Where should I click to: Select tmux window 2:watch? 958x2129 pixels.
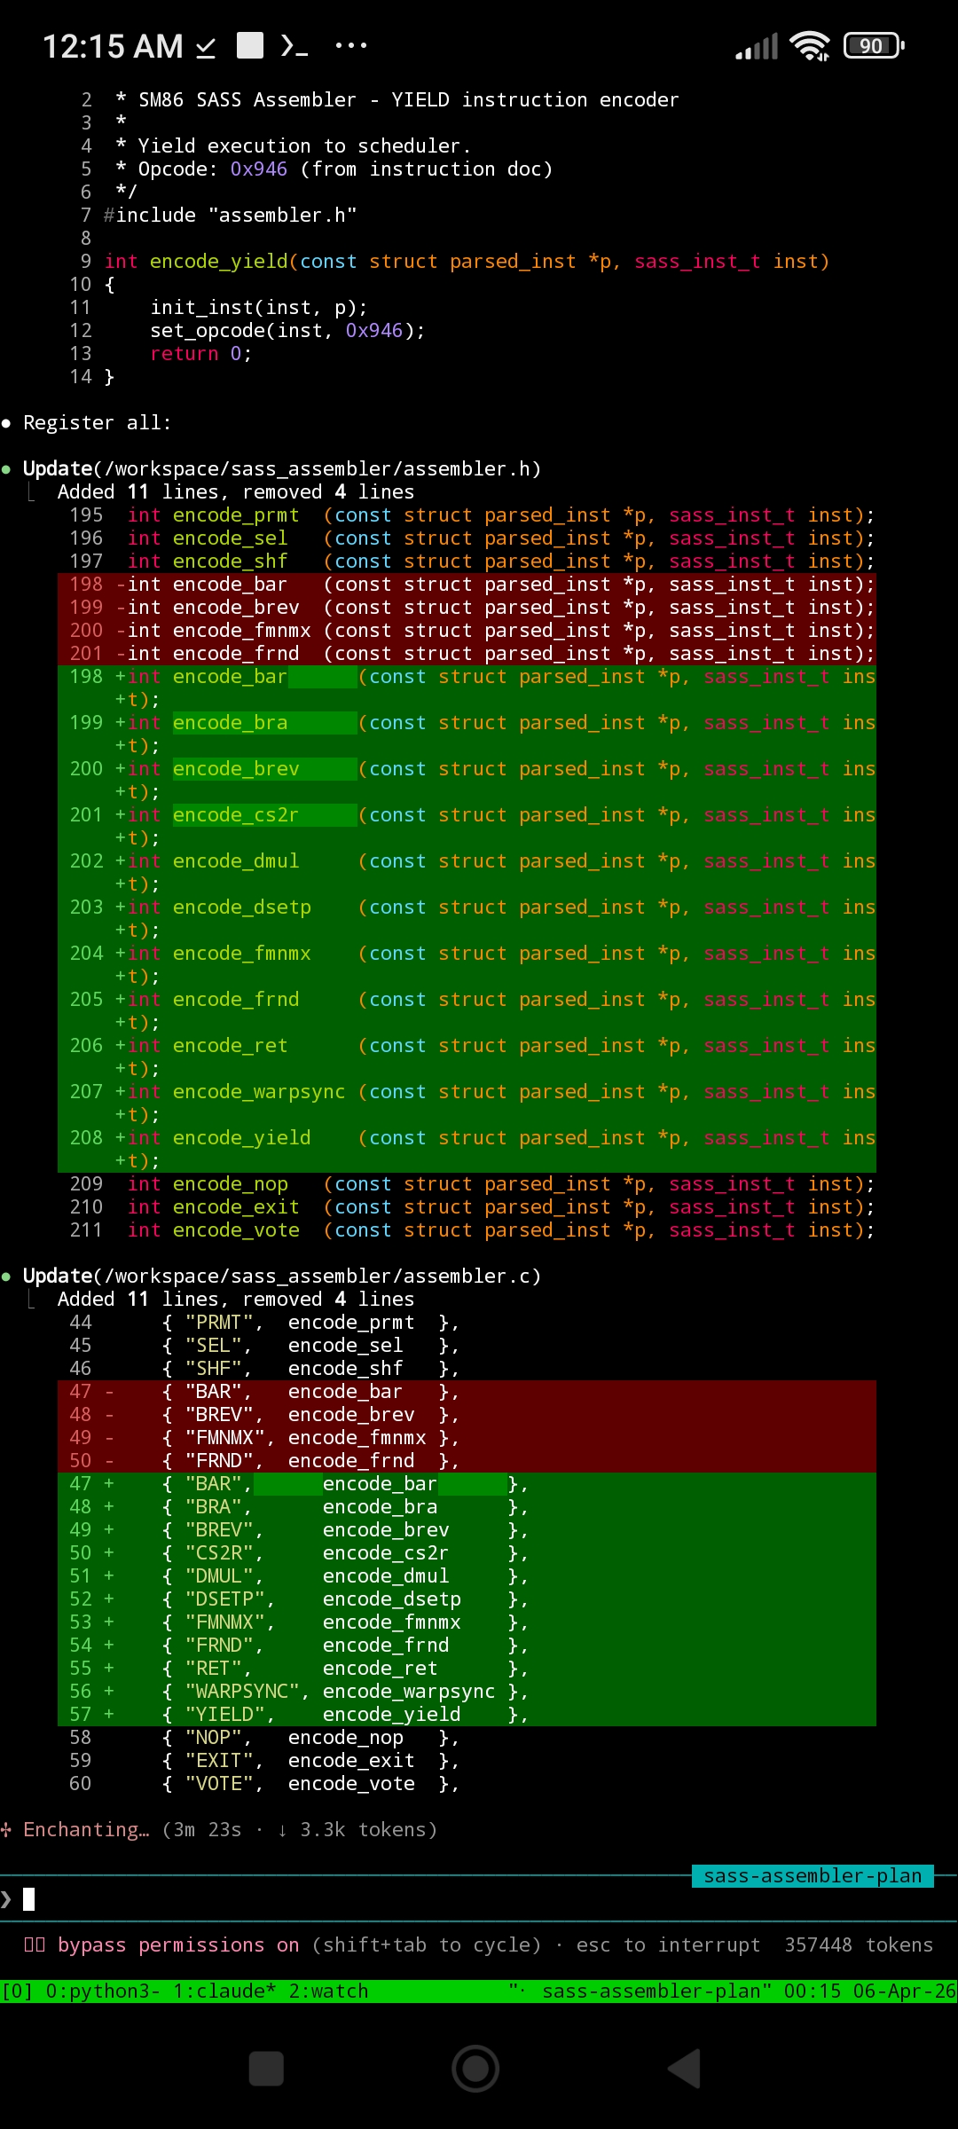coord(328,1992)
